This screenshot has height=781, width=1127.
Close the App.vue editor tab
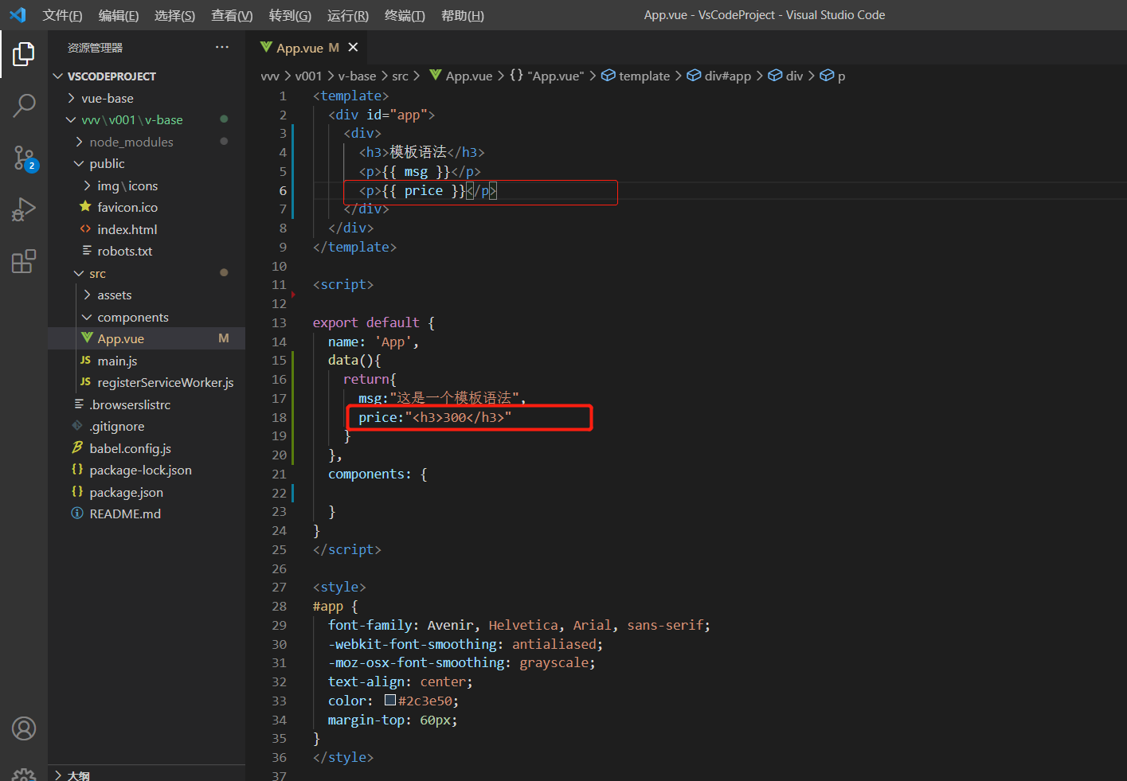click(x=353, y=48)
